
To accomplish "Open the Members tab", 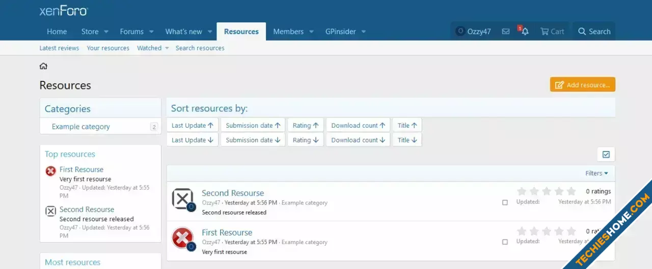I will click(288, 32).
